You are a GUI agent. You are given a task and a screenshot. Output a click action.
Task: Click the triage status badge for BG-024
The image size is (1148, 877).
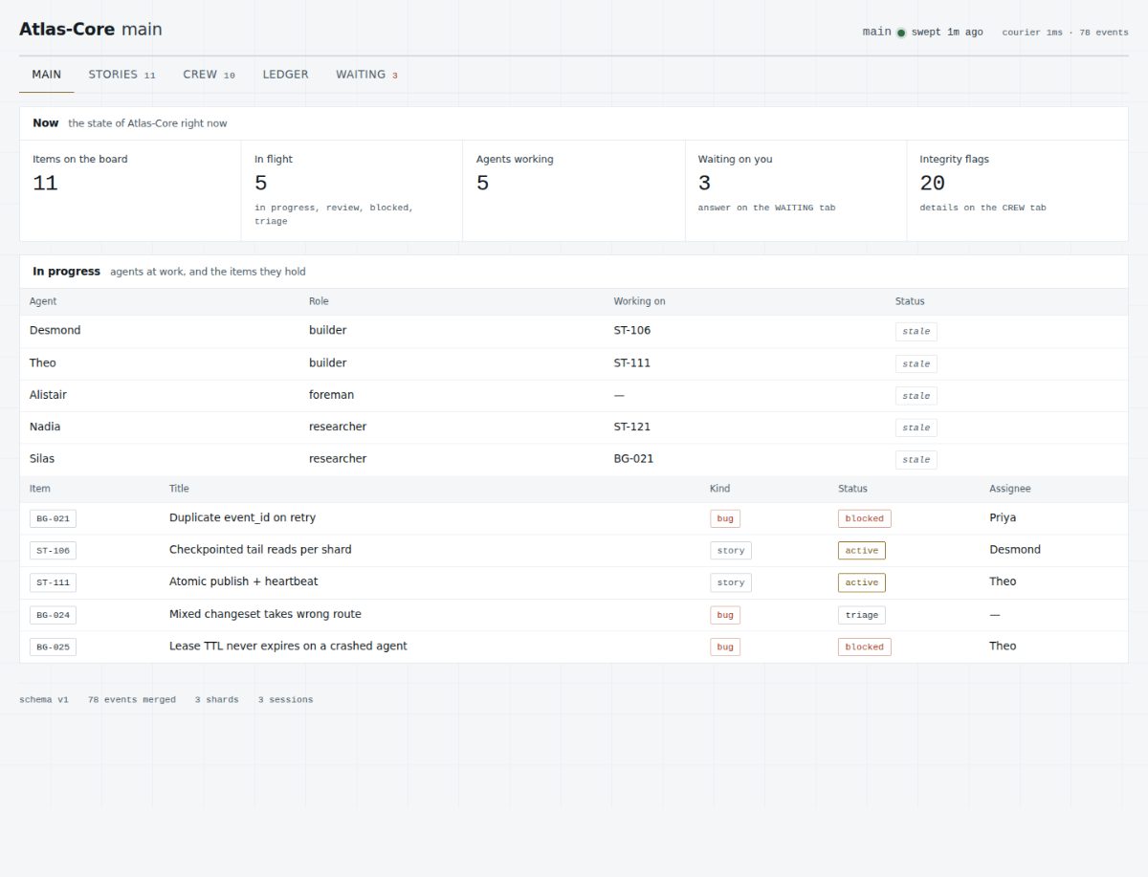[862, 615]
